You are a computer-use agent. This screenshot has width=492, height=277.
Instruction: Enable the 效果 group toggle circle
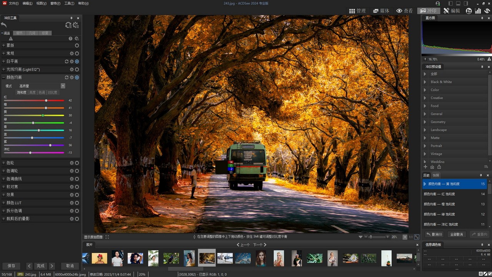tap(77, 195)
